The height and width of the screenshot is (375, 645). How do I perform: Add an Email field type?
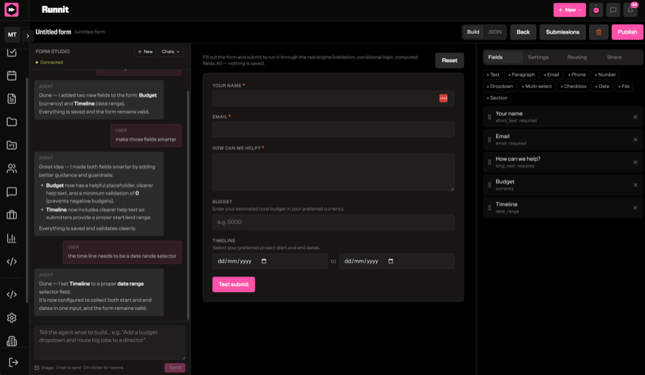point(551,74)
